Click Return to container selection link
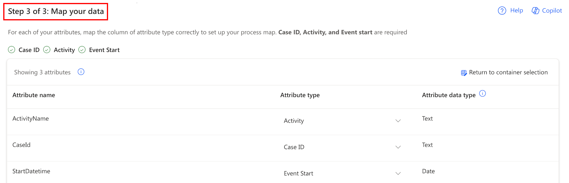The image size is (569, 183). point(508,72)
